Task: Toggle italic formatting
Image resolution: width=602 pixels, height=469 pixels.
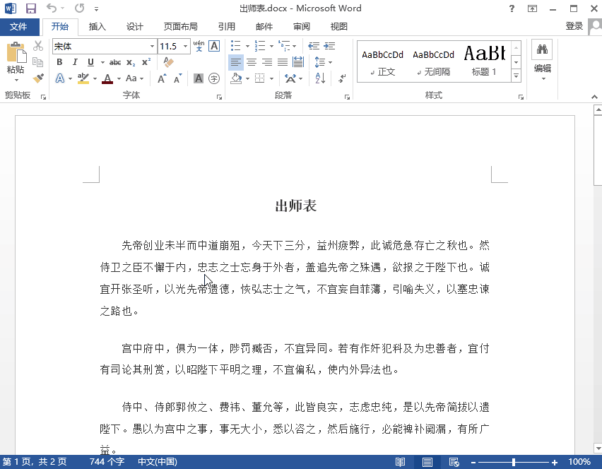Action: point(75,62)
